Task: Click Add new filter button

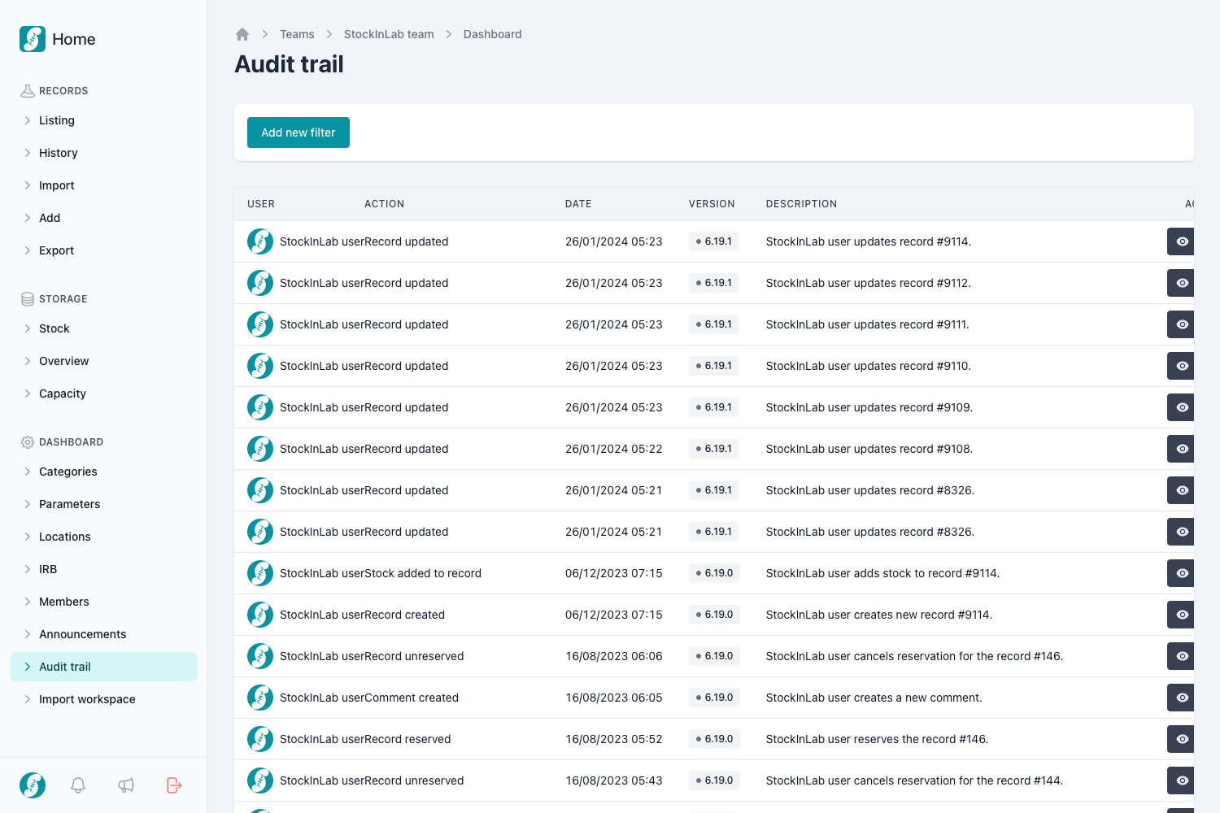Action: [298, 133]
